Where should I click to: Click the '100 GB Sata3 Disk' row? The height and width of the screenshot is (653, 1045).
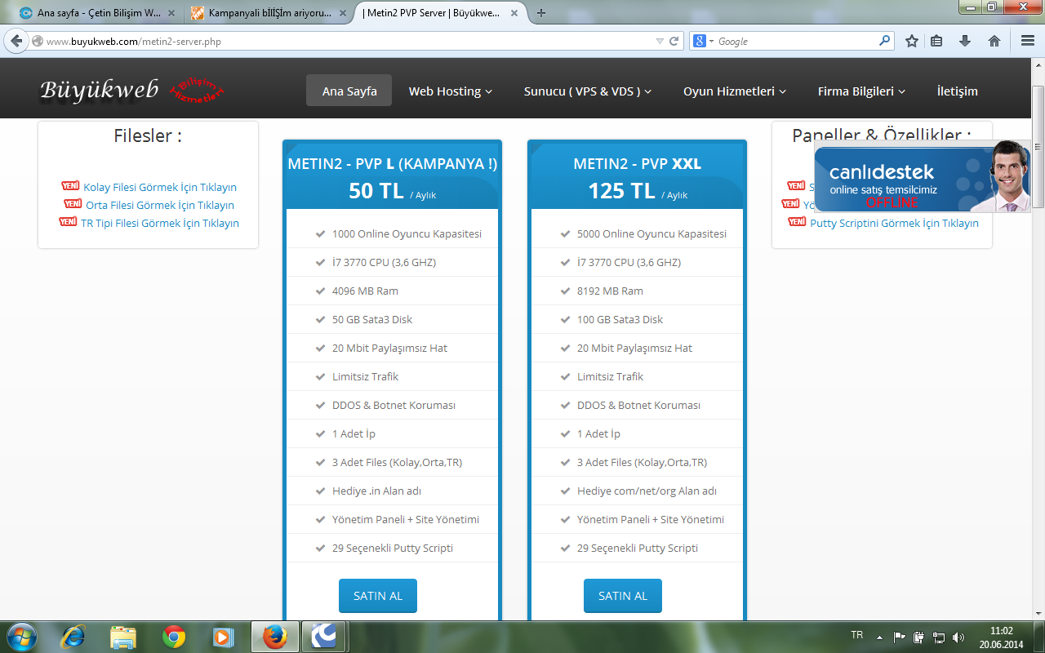(x=637, y=319)
